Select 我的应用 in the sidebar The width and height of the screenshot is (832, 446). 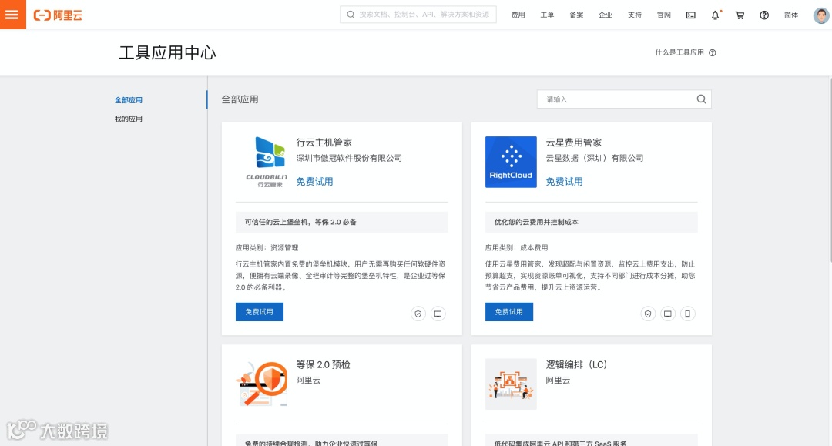pos(129,119)
